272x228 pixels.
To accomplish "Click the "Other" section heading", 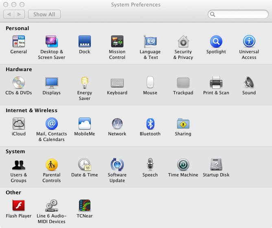I will click(13, 192).
